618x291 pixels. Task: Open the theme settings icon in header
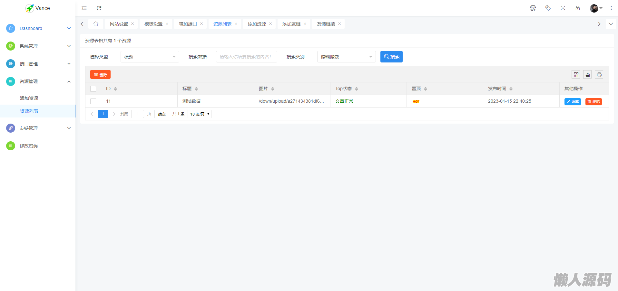click(533, 8)
